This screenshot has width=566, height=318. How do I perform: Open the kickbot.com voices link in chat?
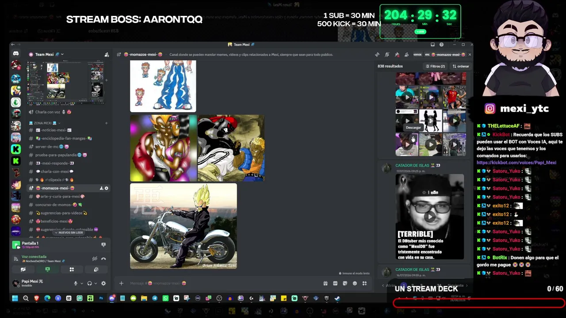click(516, 163)
